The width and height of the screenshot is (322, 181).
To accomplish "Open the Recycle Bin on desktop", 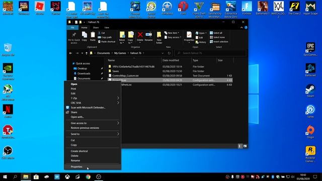I will tap(8, 49).
